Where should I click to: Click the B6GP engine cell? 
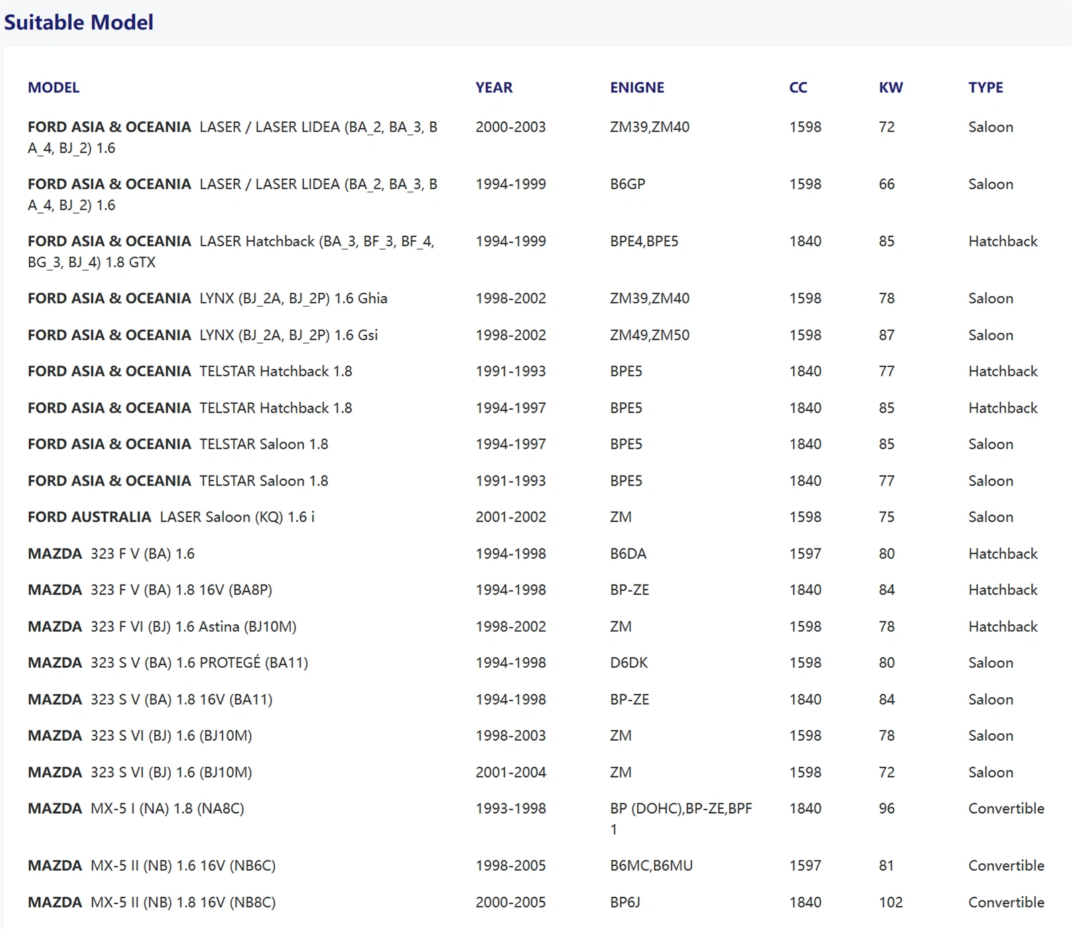(627, 184)
